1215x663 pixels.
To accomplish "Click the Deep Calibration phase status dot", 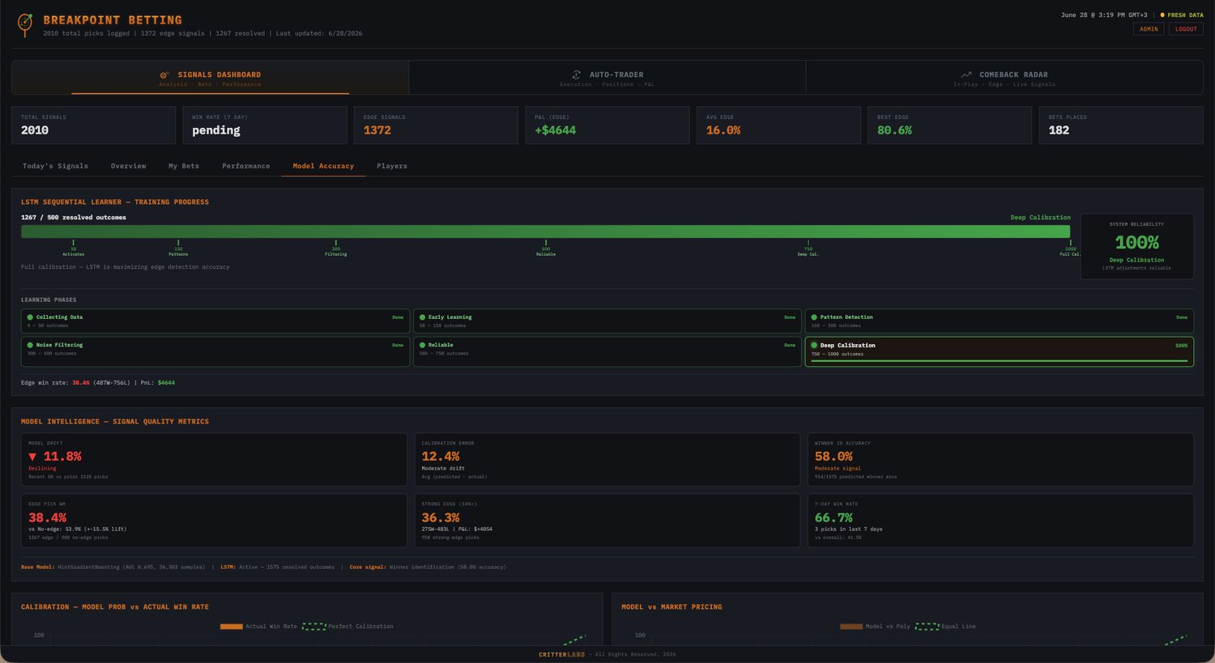I will (x=814, y=345).
